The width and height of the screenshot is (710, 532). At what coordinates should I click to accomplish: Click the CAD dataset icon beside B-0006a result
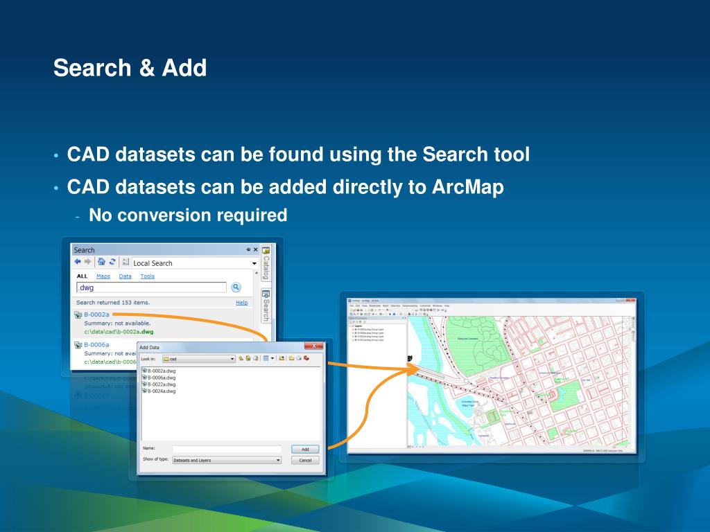pos(78,345)
